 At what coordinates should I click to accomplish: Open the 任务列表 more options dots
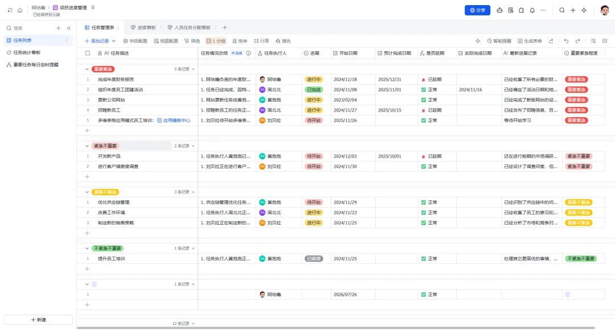coord(67,40)
